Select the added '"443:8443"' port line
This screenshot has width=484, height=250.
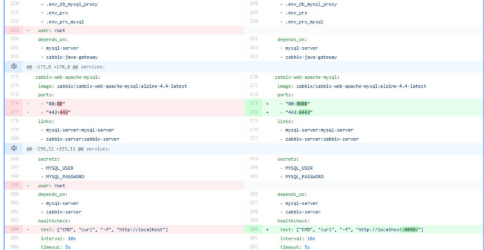(x=364, y=112)
